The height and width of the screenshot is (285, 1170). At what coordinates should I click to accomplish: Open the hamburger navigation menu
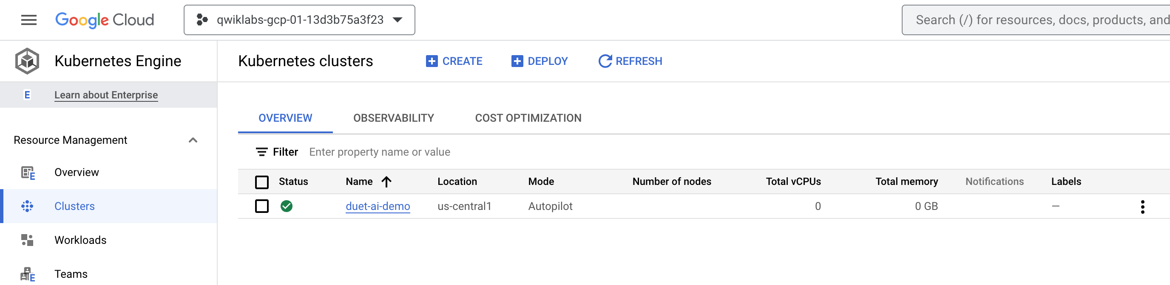[x=28, y=20]
